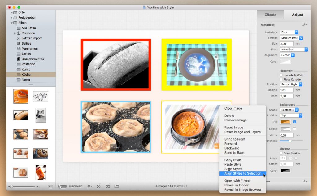Click the thumbnail zoom slider knob
The height and width of the screenshot is (196, 317).
pos(12,186)
